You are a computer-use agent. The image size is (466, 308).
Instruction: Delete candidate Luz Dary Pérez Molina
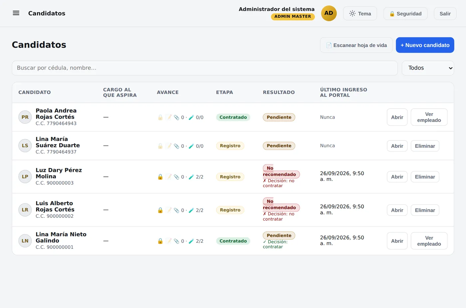coord(425,177)
